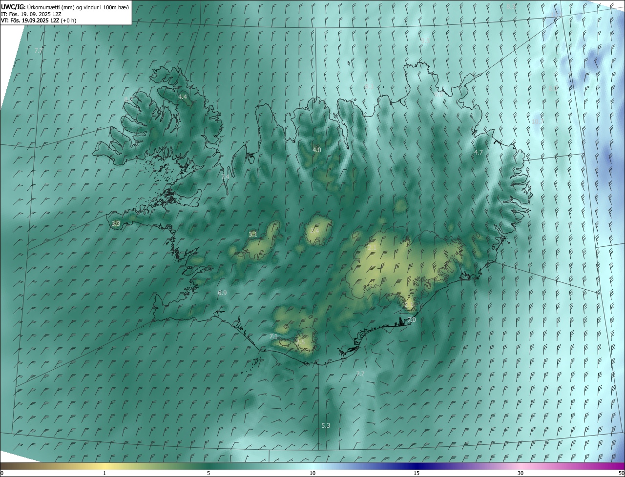Click the legend tick labeled 0
The height and width of the screenshot is (477, 625).
2,473
